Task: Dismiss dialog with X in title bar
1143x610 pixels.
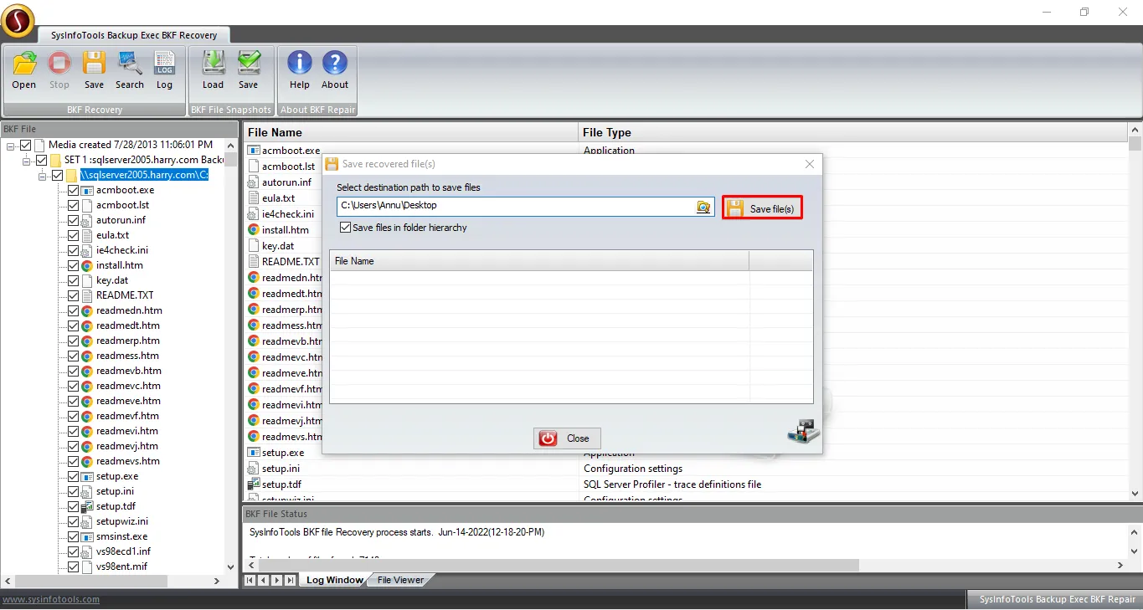Action: pos(809,164)
